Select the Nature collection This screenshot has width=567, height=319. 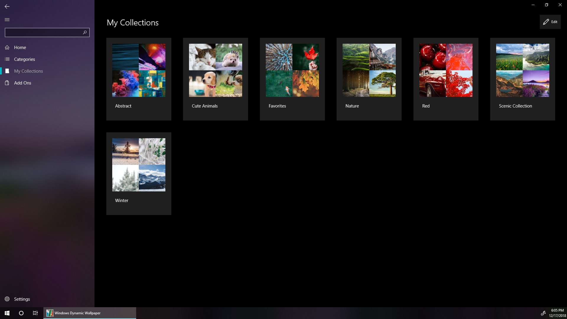click(369, 79)
